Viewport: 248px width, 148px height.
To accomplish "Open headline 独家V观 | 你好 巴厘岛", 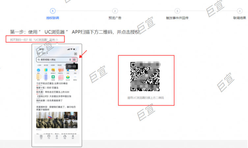I will pyautogui.click(x=47, y=88).
